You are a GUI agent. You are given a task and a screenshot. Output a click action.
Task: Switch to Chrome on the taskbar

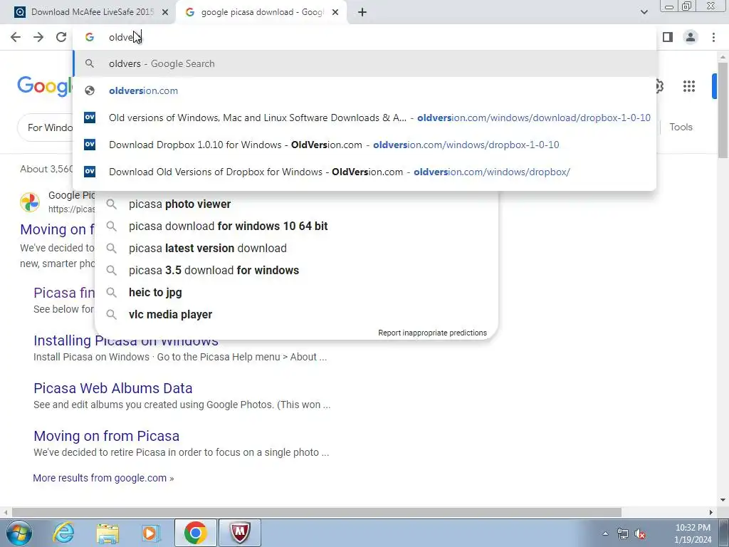[195, 533]
